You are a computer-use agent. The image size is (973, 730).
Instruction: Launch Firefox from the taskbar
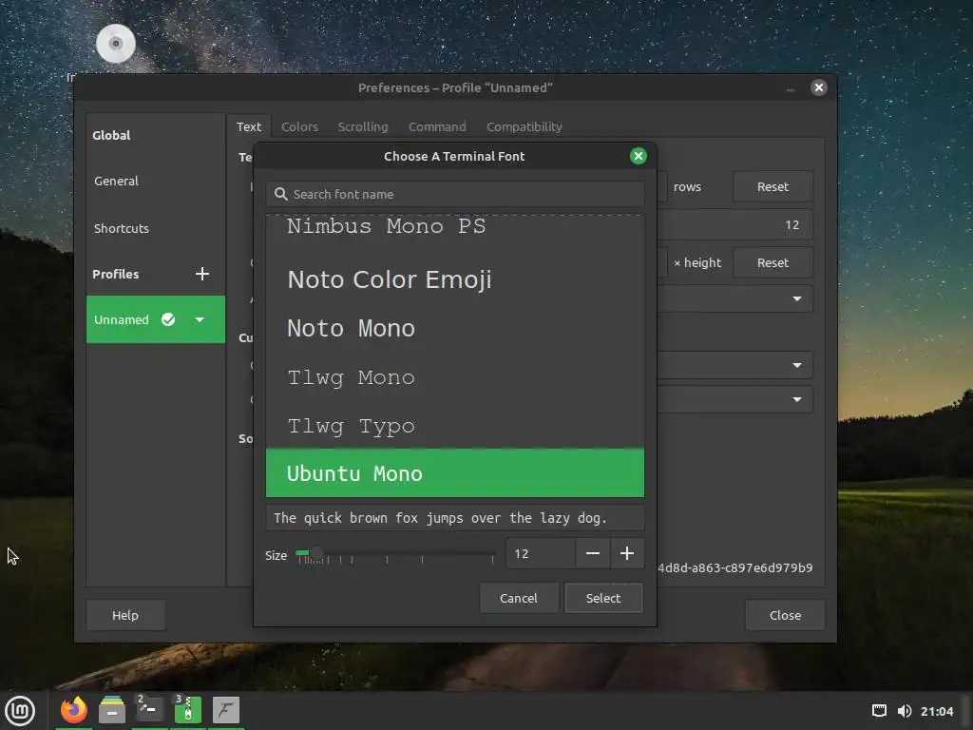74,710
